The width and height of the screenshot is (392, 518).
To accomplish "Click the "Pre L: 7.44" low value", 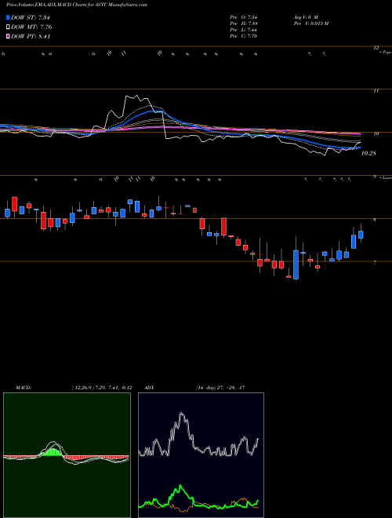I will click(x=244, y=30).
